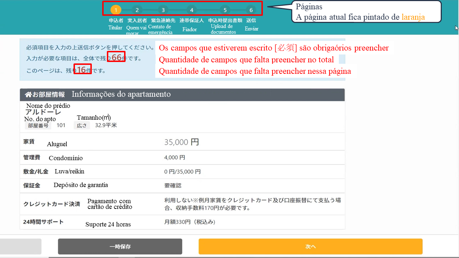
Task: Click the 広さ size badge
Action: (82, 125)
